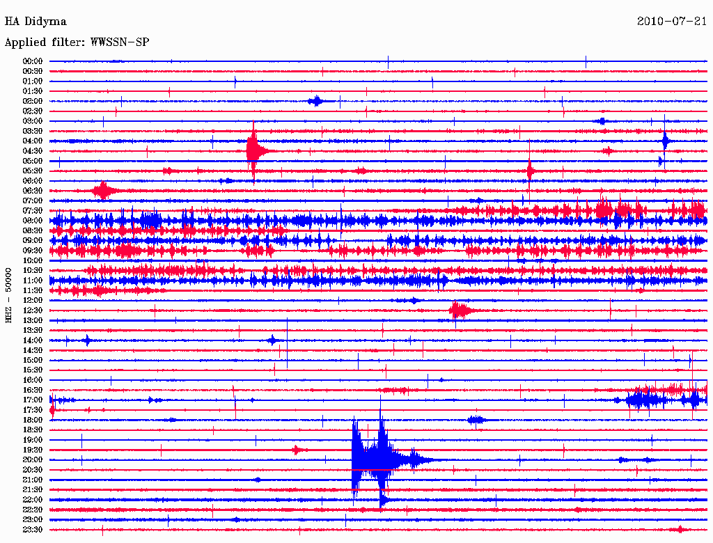713x543 pixels.
Task: Select the 01:00 time label
Action: pos(32,81)
